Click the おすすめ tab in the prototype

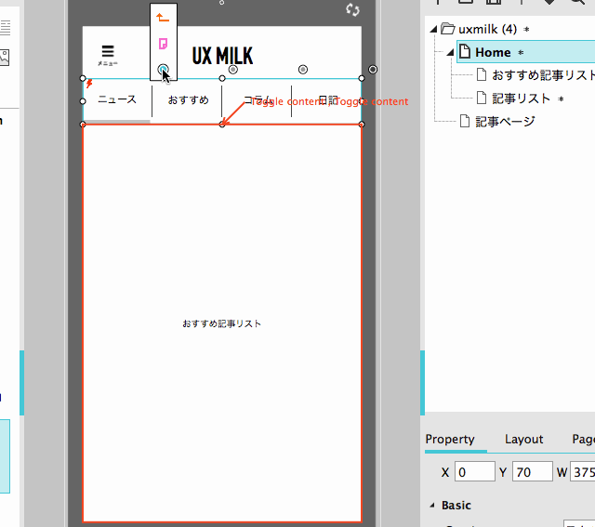[188, 99]
